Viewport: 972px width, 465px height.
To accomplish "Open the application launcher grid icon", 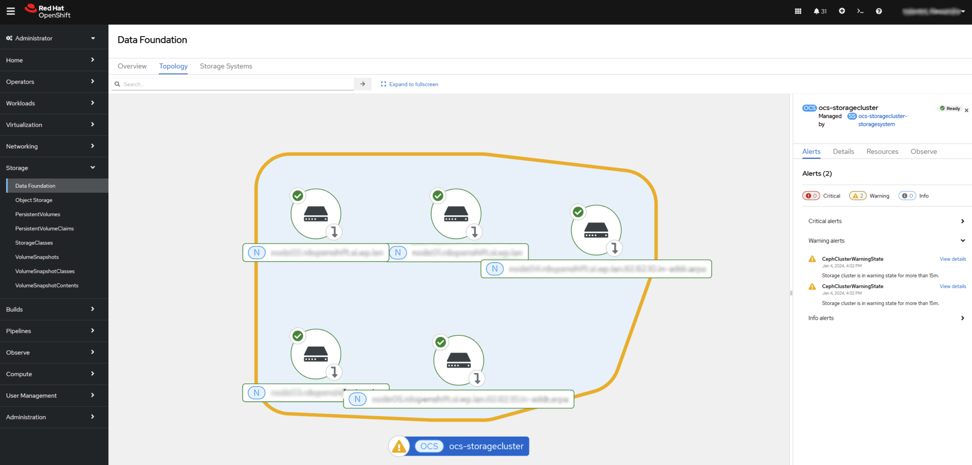I will point(797,11).
